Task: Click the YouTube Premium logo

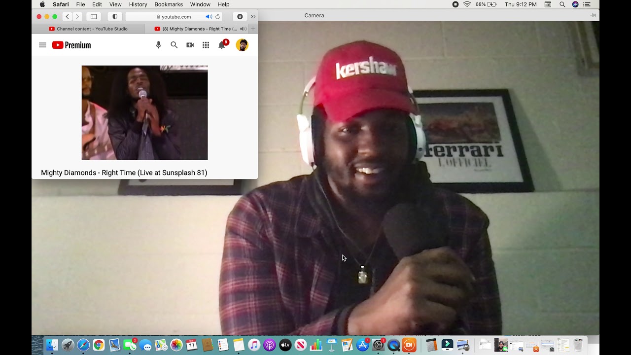Action: point(71,45)
